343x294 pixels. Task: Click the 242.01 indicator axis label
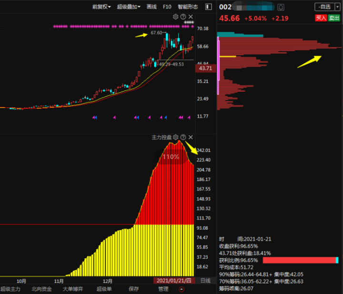[204, 150]
